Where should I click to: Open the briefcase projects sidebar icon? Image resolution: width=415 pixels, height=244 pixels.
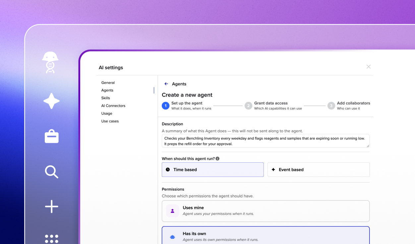coord(52,136)
